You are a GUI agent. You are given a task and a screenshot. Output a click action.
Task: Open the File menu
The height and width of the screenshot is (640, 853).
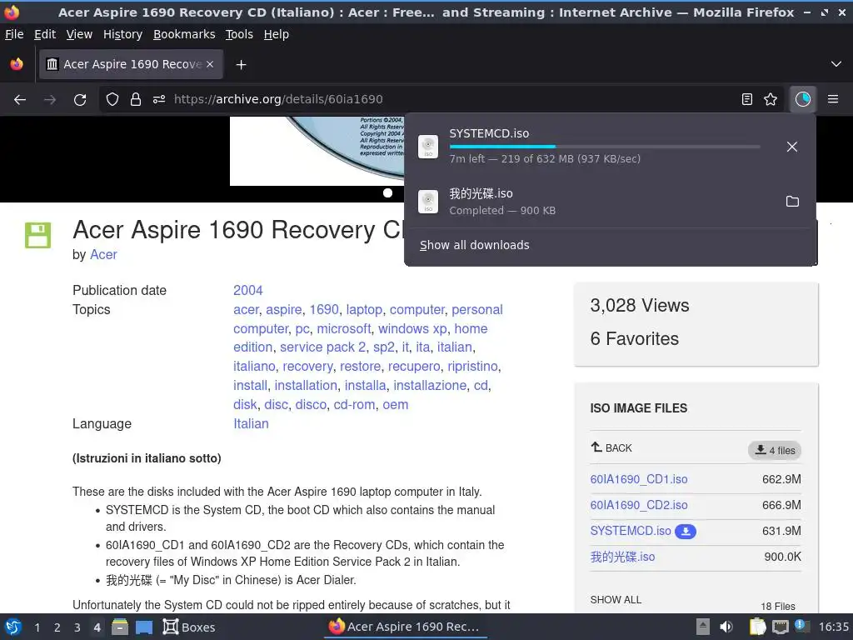[x=14, y=34]
